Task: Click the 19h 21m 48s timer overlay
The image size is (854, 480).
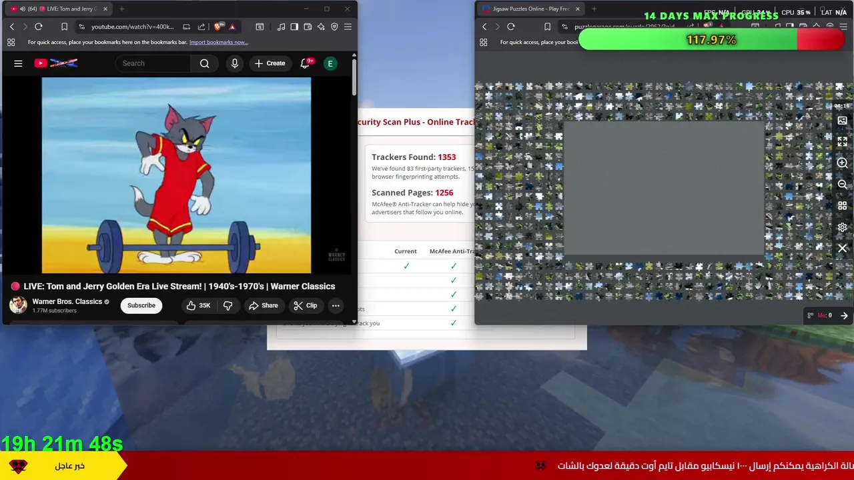Action: (x=61, y=443)
